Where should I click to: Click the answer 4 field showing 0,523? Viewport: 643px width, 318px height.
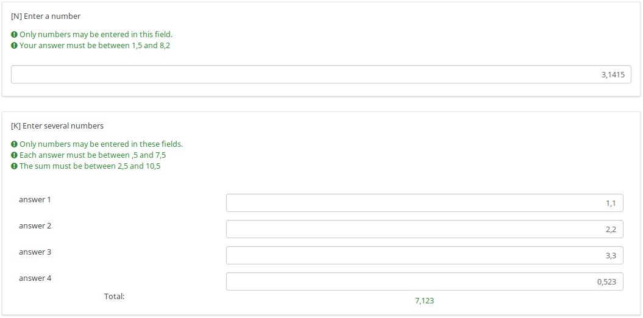pyautogui.click(x=424, y=281)
